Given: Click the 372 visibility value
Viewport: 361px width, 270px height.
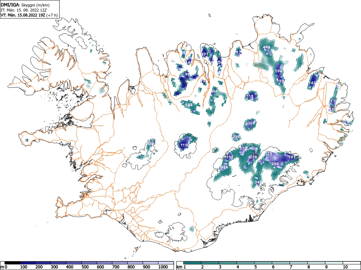Looking at the screenshot, I should pos(243,148).
